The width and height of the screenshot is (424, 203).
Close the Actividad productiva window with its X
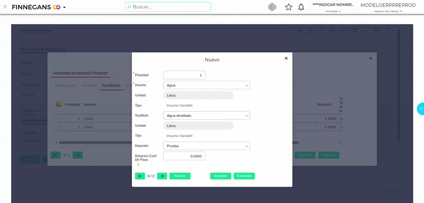click(370, 58)
